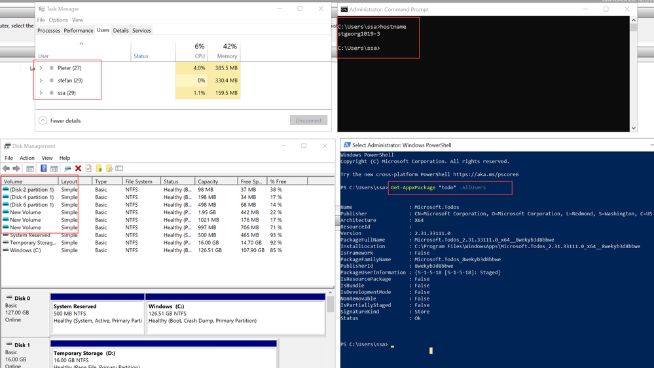Viewport: 654px width, 368px height.
Task: Open File menu in Task Manager
Action: [x=41, y=20]
